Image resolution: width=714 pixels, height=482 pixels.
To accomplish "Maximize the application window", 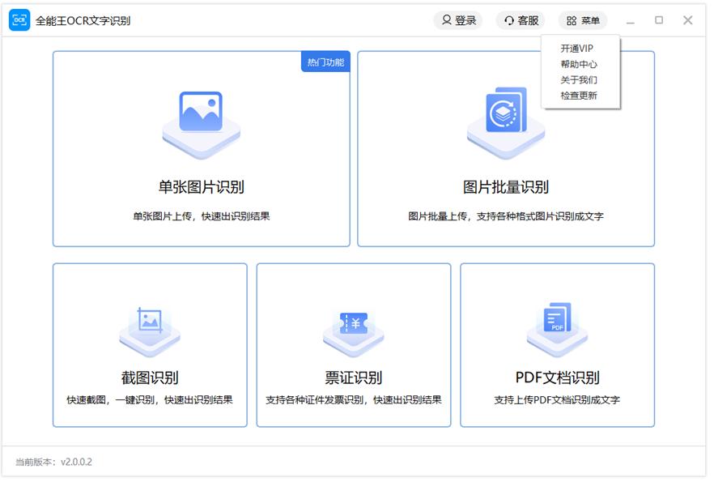I will pyautogui.click(x=659, y=20).
